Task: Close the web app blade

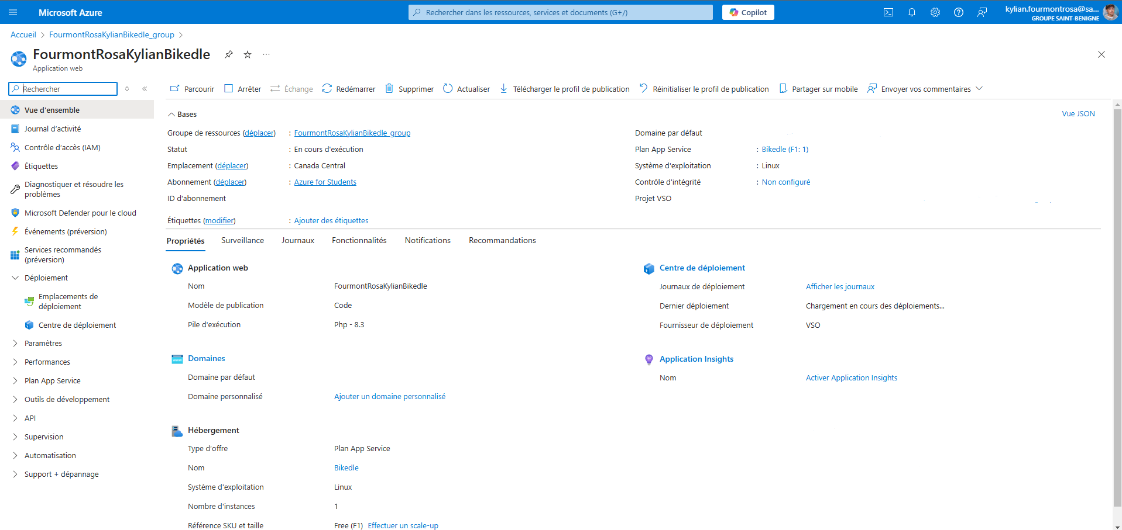Action: click(1102, 54)
